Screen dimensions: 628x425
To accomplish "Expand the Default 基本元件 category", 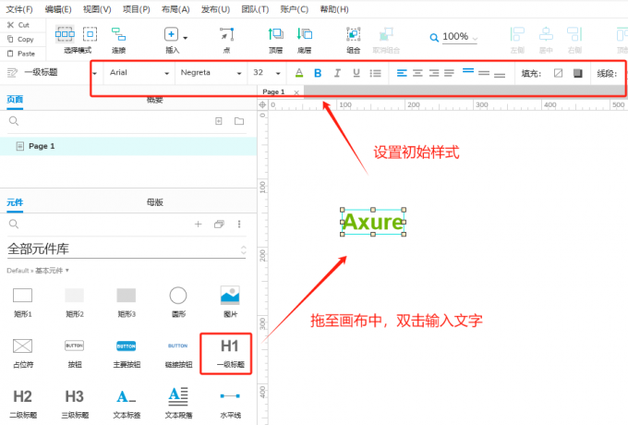I will (x=38, y=271).
